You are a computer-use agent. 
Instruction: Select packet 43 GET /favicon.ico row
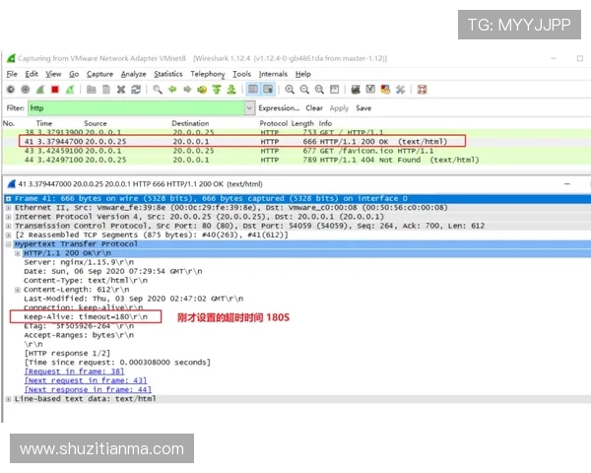click(x=296, y=151)
